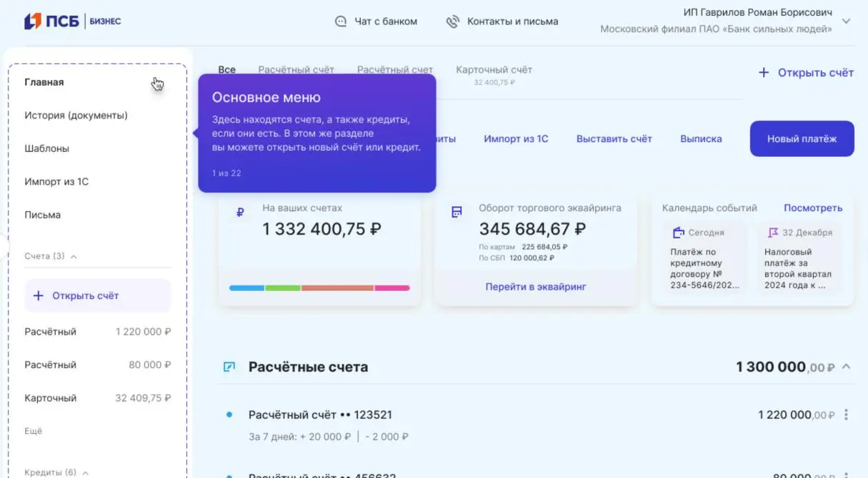The width and height of the screenshot is (868, 478).
Task: Select the Шаблоны menu item
Action: pyautogui.click(x=46, y=148)
